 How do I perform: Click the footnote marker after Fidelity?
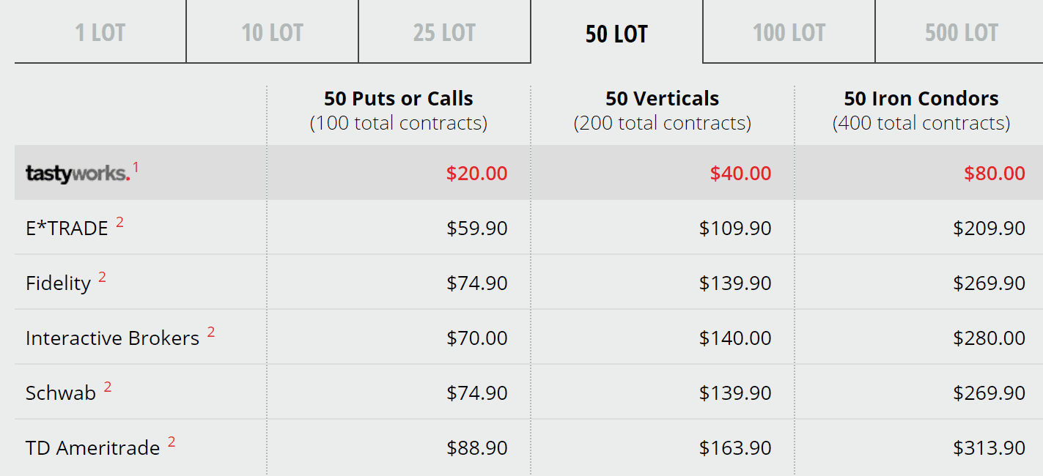click(x=102, y=278)
